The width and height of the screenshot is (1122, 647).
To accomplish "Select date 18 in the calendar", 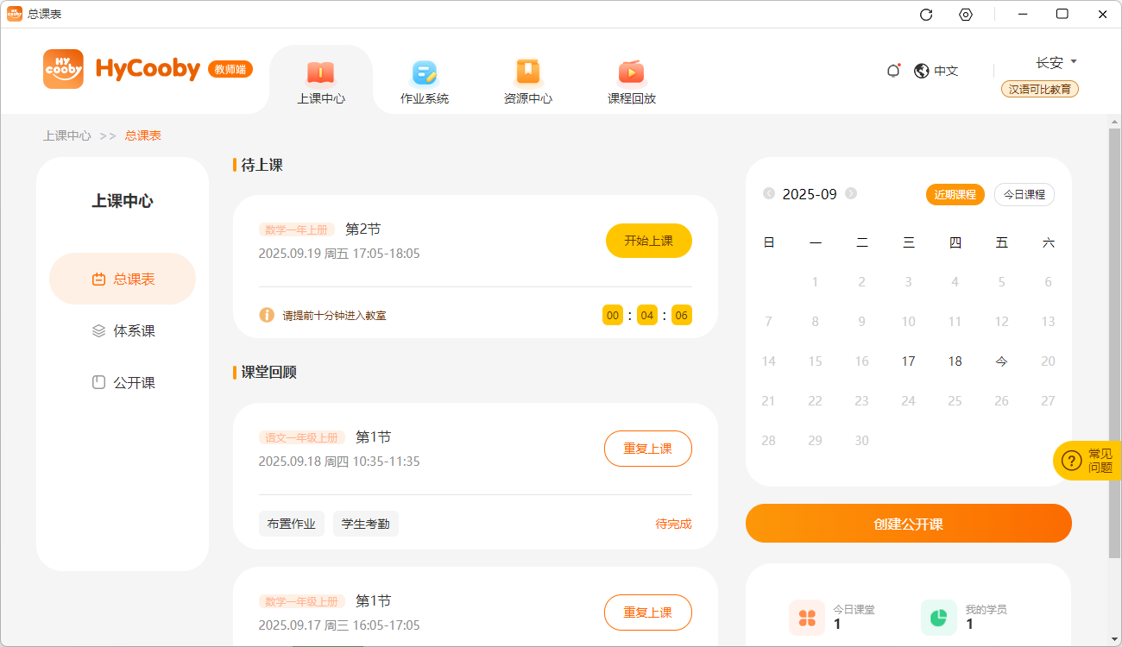I will coord(955,361).
